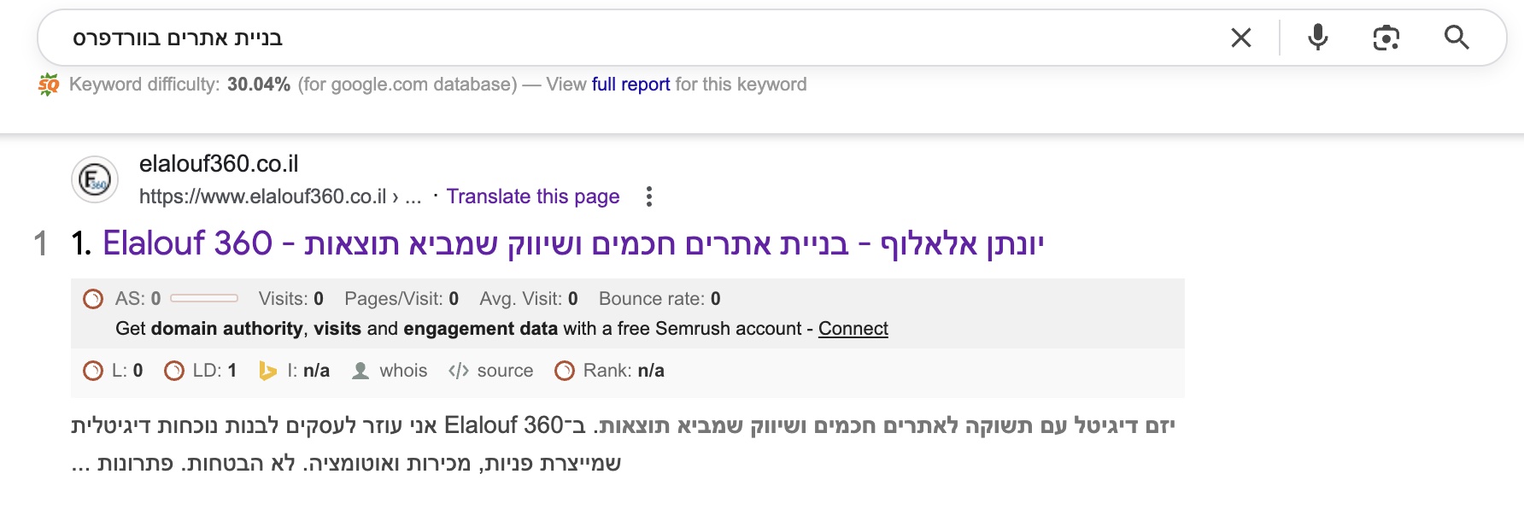Viewport: 1524px width, 521px height.
Task: Click the Semrush Rank circle icon
Action: [565, 371]
